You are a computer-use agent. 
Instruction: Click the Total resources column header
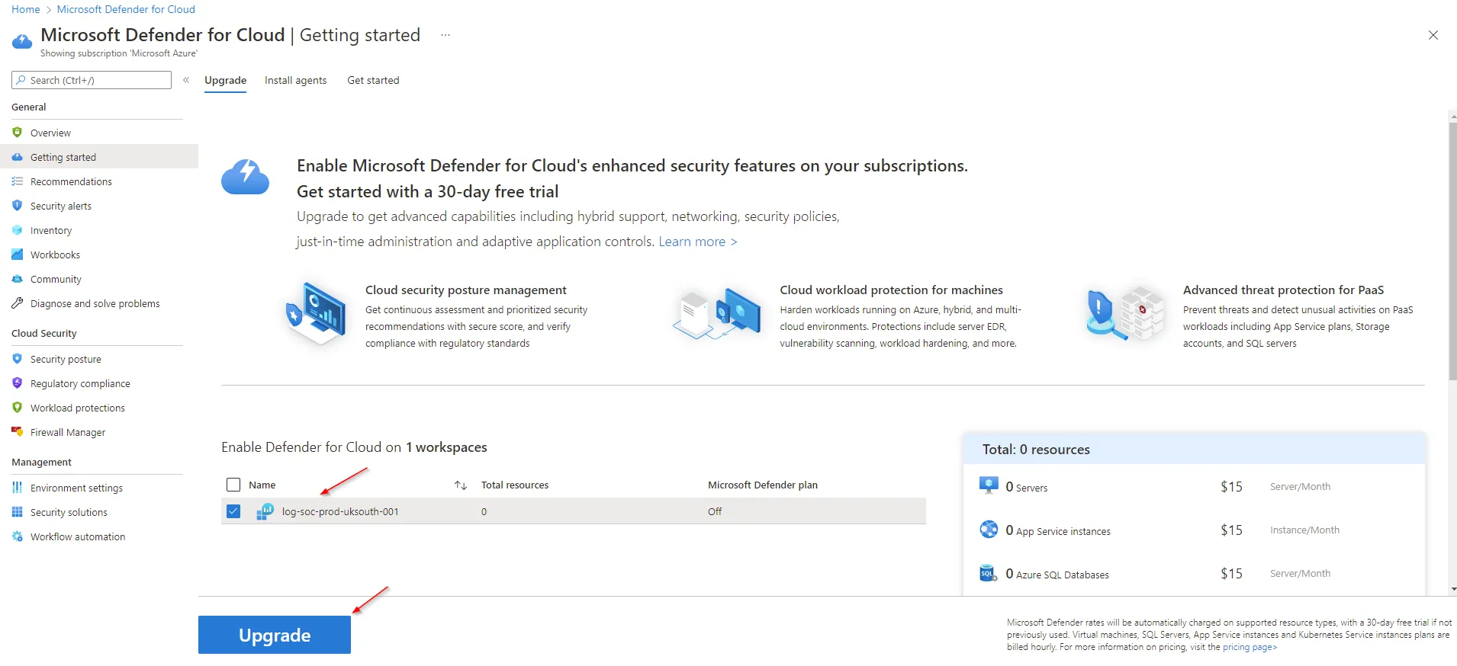click(x=515, y=485)
